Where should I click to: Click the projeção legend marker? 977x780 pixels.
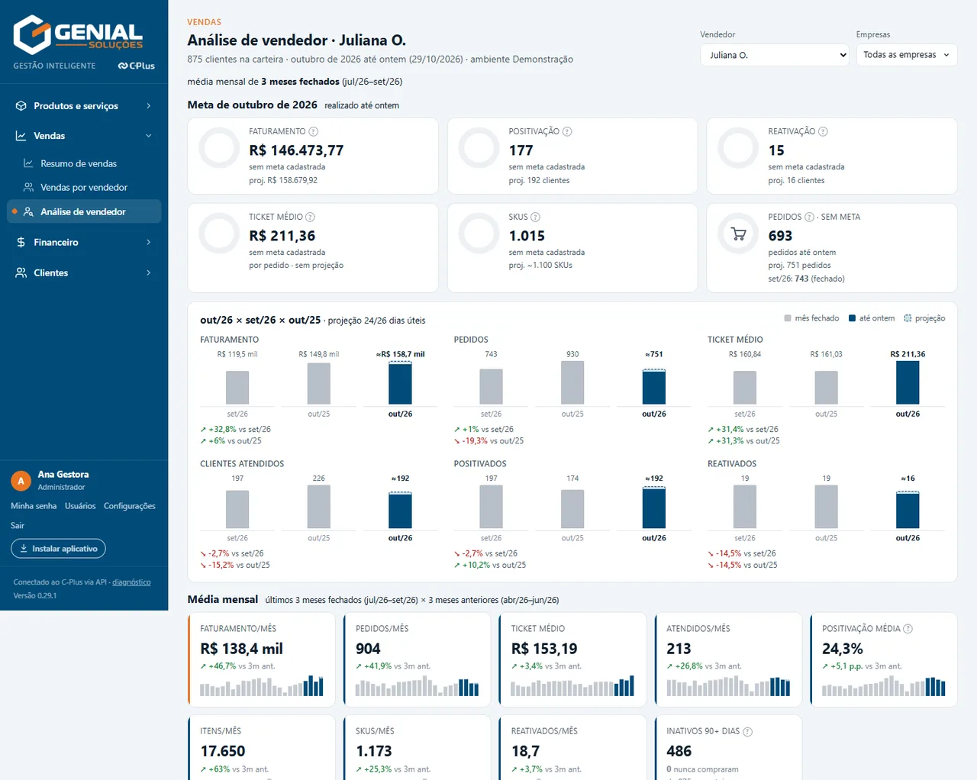908,318
